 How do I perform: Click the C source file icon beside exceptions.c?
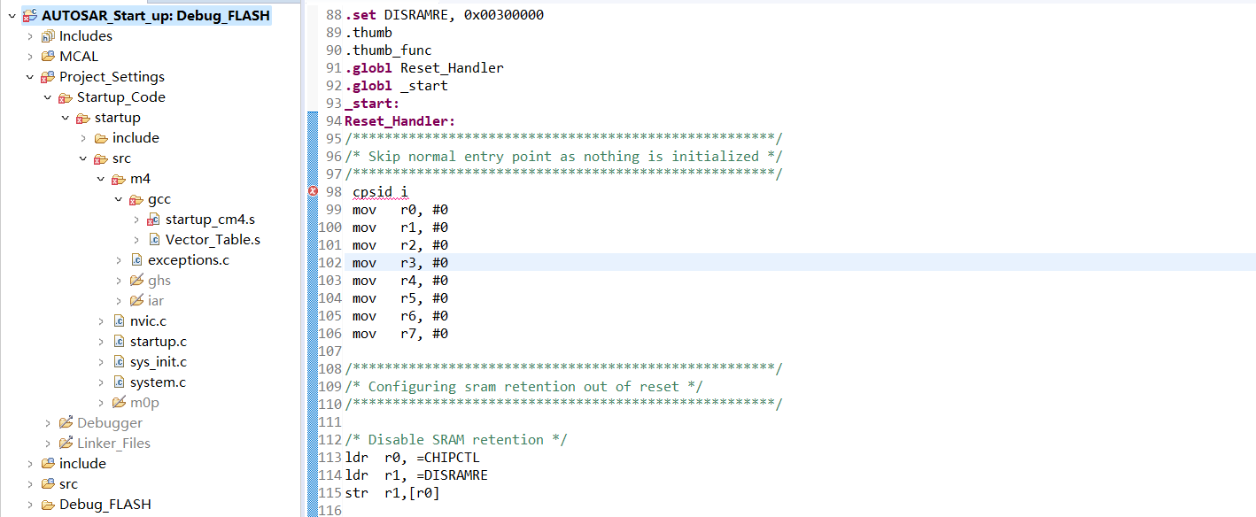point(138,259)
